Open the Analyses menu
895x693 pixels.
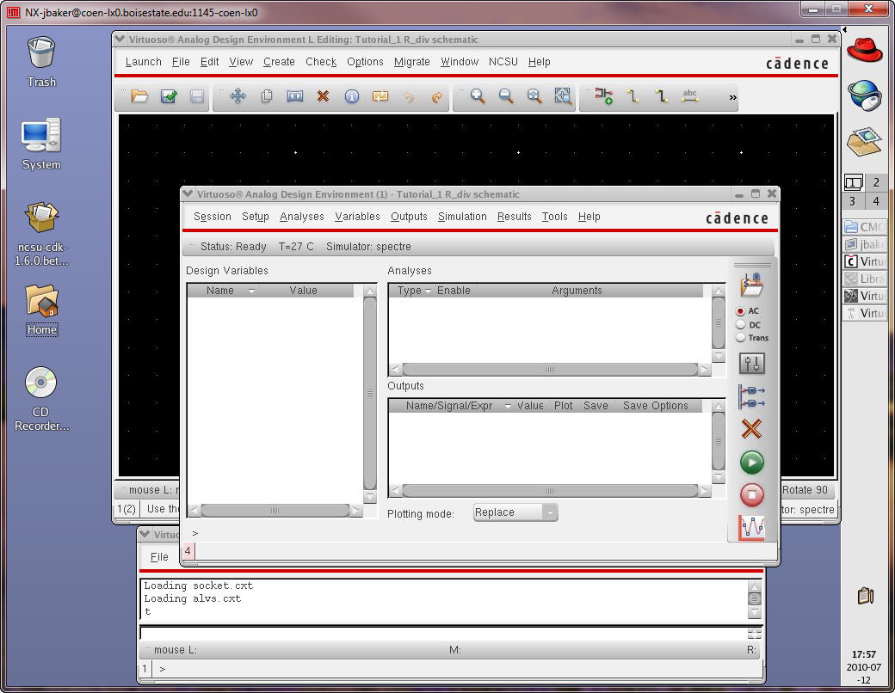[302, 217]
